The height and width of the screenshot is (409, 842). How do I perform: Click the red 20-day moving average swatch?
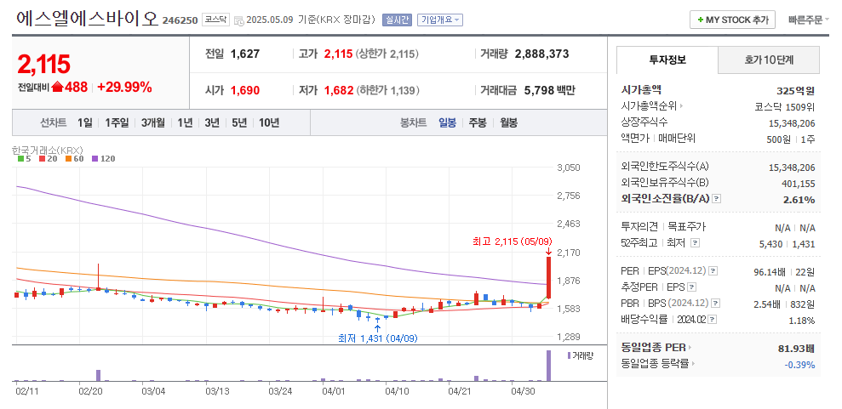click(x=41, y=159)
